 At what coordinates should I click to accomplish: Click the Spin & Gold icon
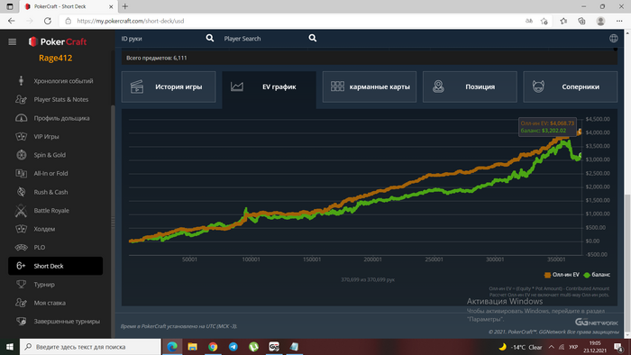pos(21,155)
